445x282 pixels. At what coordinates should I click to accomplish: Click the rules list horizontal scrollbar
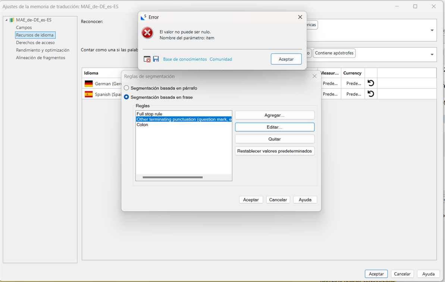click(x=173, y=177)
